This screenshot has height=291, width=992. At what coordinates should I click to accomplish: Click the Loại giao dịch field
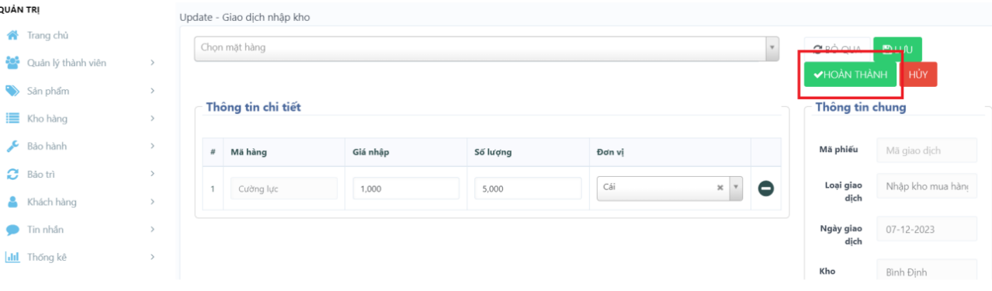pos(927,186)
